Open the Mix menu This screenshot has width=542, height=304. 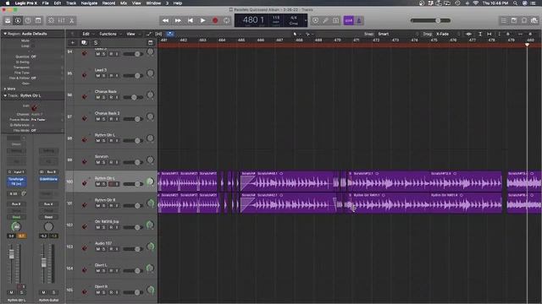tap(124, 3)
